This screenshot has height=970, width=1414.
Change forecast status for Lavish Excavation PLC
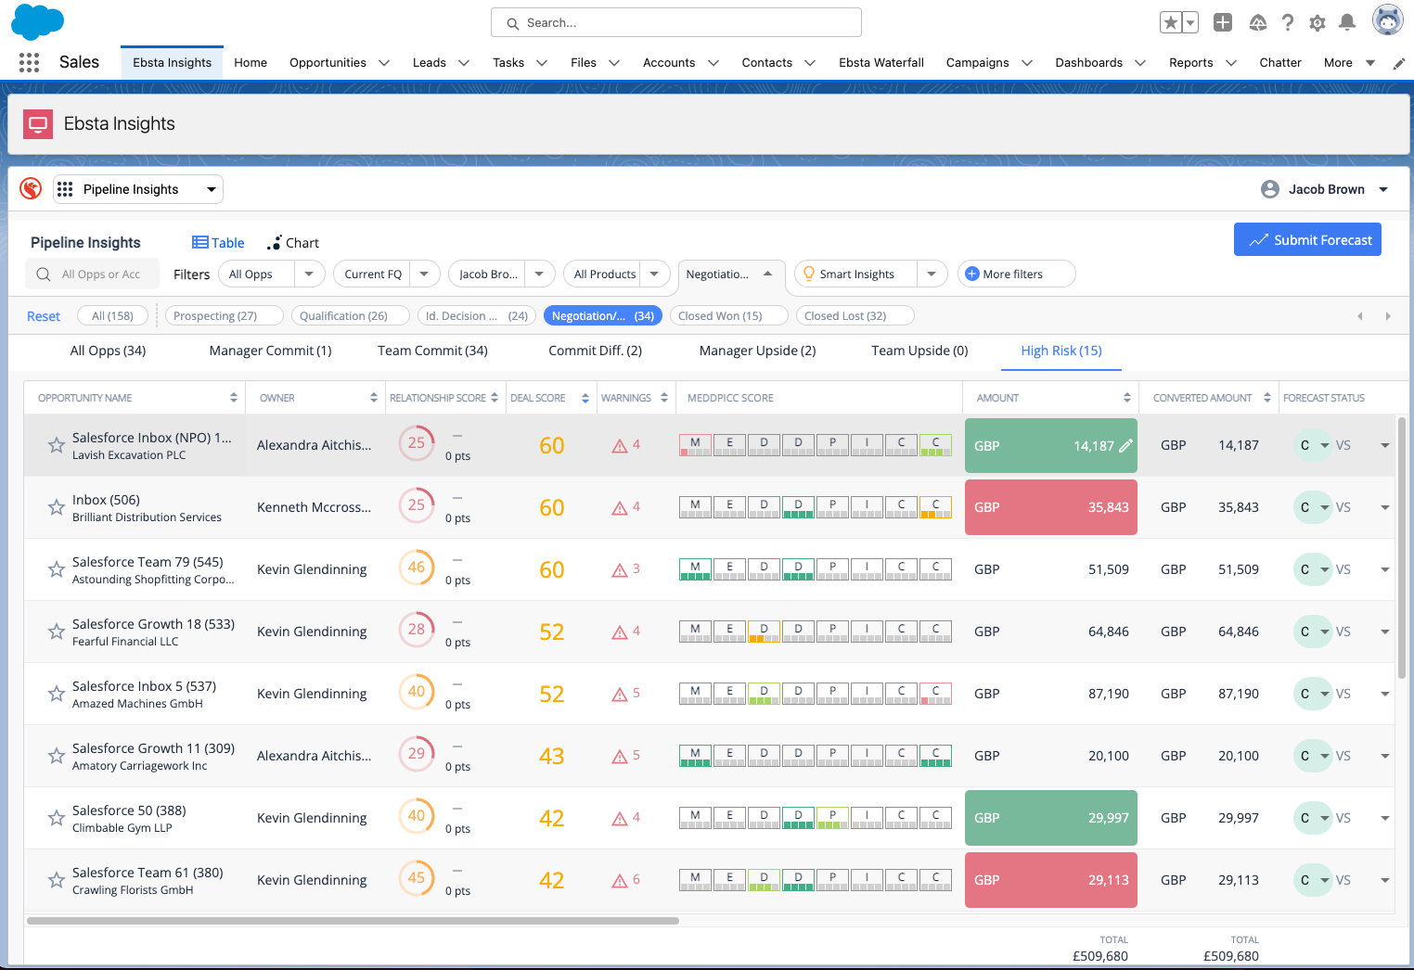(x=1313, y=445)
